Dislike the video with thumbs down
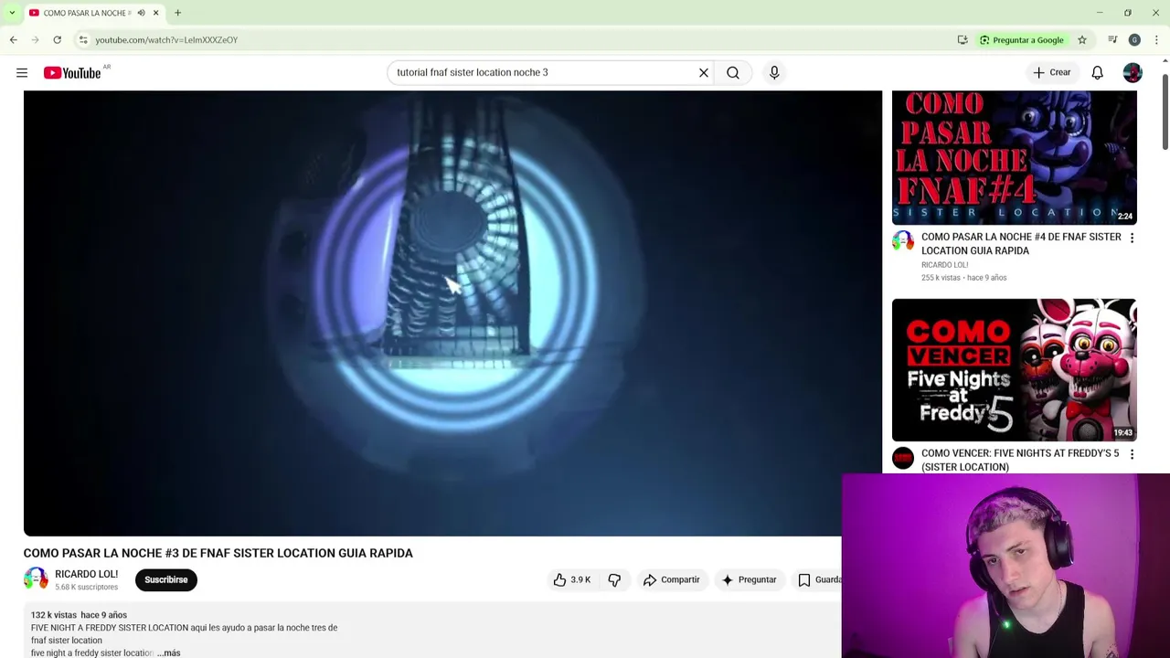This screenshot has height=658, width=1170. [614, 579]
